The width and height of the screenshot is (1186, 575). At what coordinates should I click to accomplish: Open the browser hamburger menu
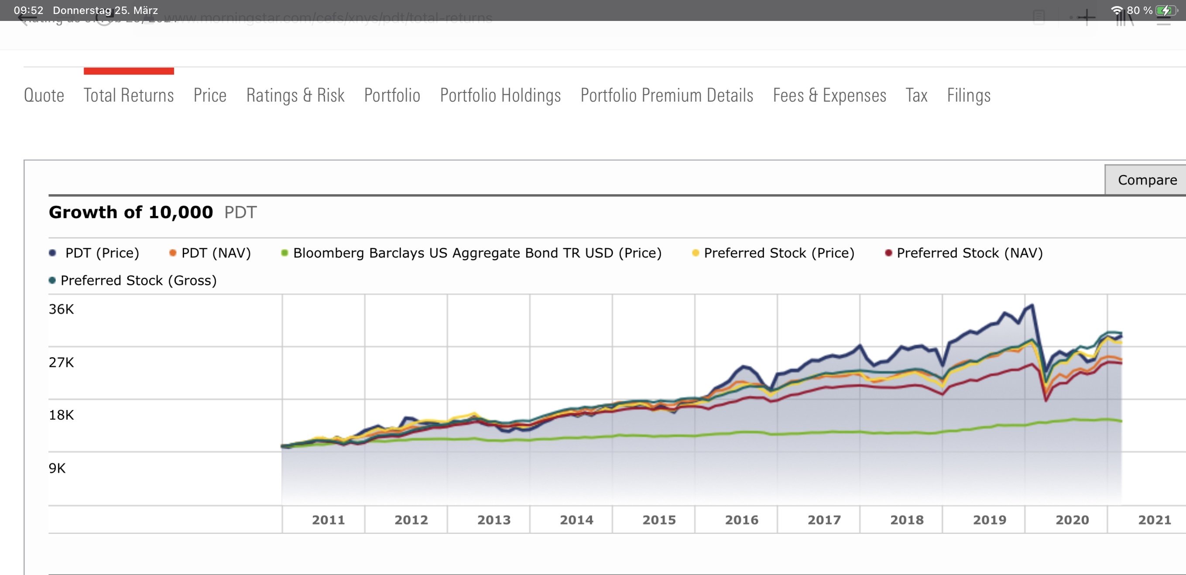1163,19
